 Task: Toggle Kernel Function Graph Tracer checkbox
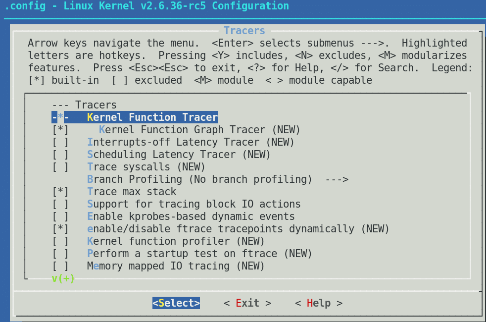coord(60,130)
